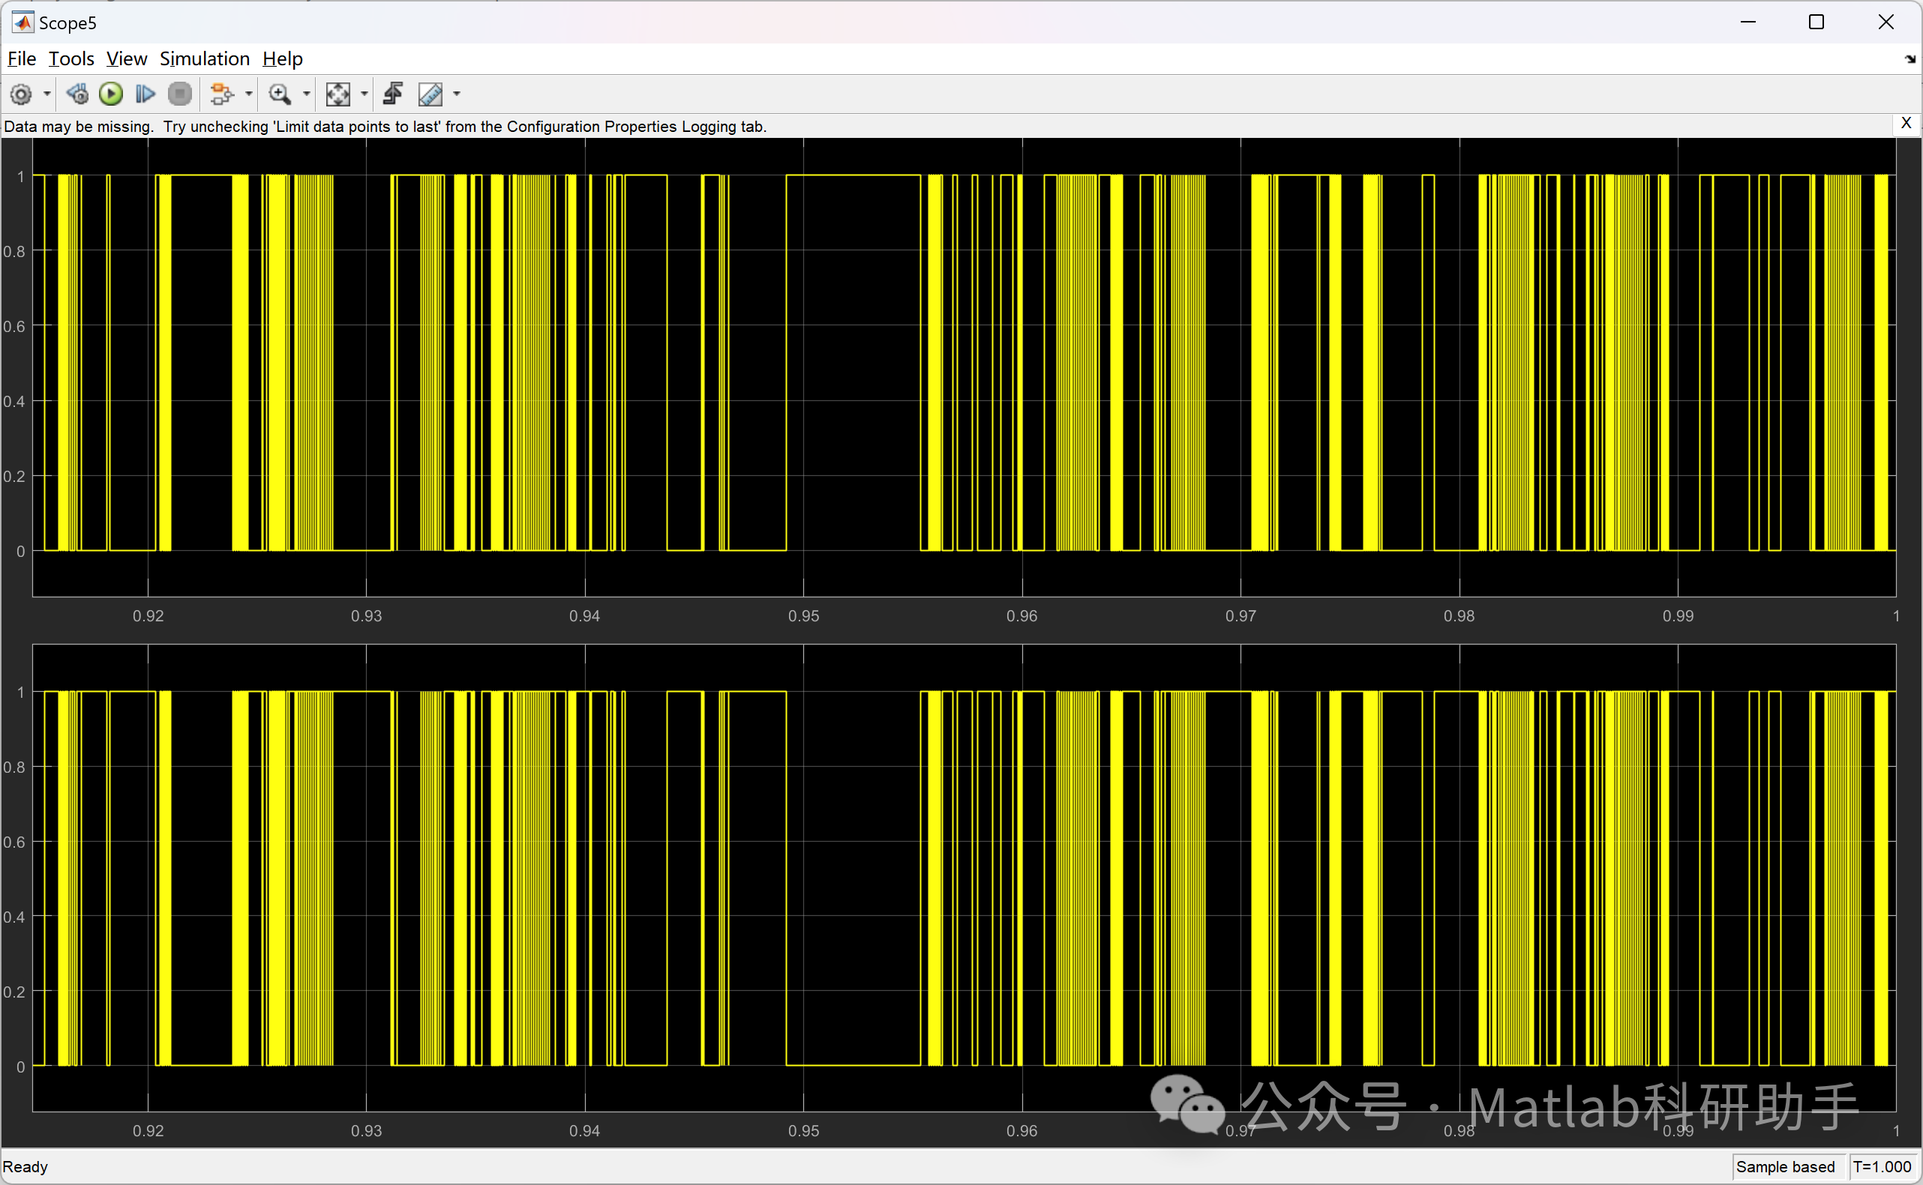This screenshot has width=1923, height=1185.
Task: Click inside the lower waveform plot area
Action: pyautogui.click(x=964, y=878)
